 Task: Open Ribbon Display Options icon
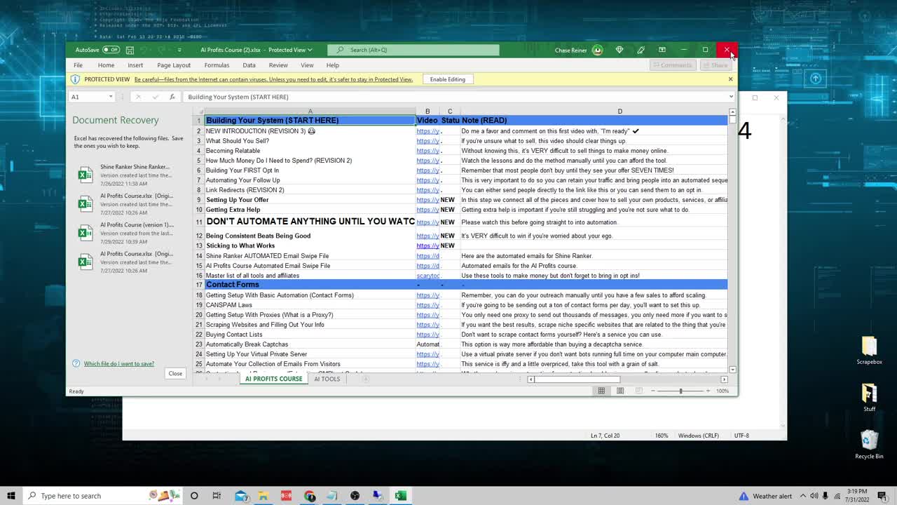[x=662, y=50]
